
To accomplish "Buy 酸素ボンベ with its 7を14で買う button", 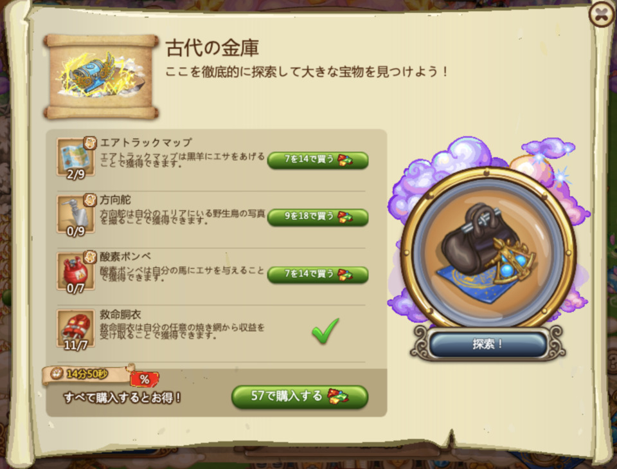I will [318, 275].
